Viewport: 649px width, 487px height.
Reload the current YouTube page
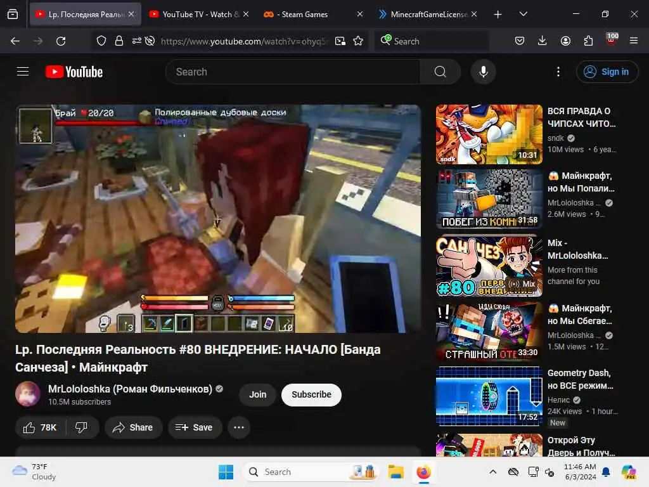click(x=61, y=41)
